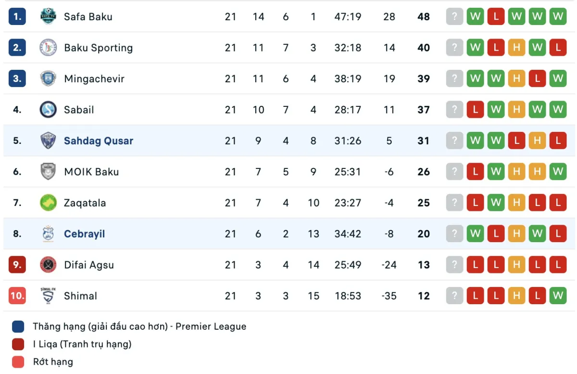
Task: Click the Baku Sporting club crest
Action: (48, 48)
